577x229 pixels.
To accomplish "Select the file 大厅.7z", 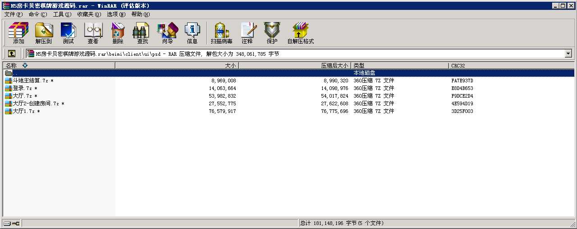I will (x=25, y=96).
